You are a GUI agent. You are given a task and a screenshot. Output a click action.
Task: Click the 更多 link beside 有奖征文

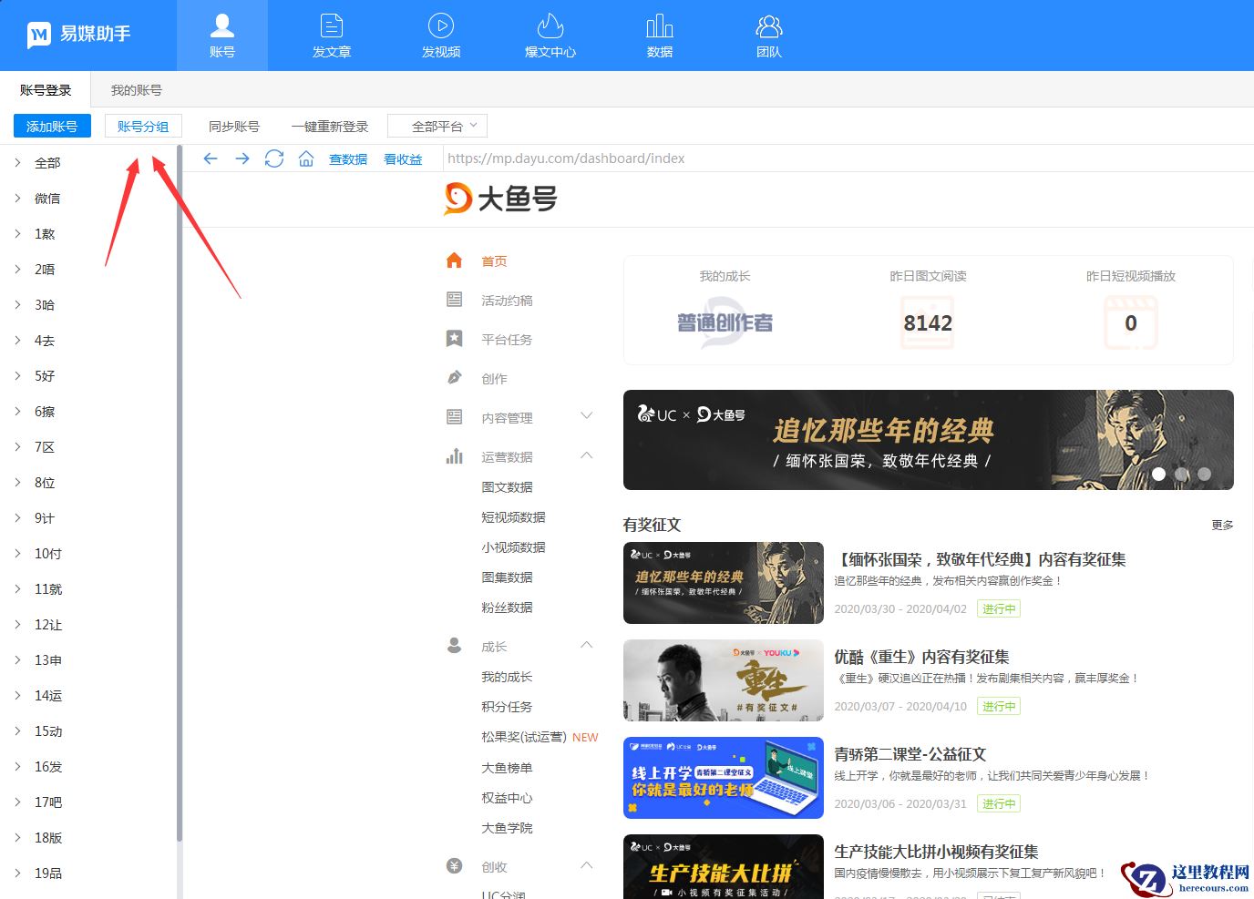click(1222, 525)
